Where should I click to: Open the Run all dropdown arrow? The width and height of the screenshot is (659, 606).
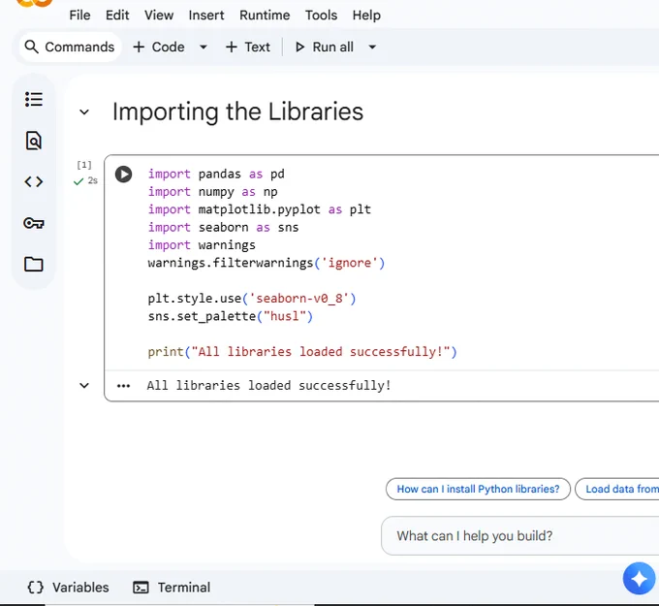click(372, 47)
